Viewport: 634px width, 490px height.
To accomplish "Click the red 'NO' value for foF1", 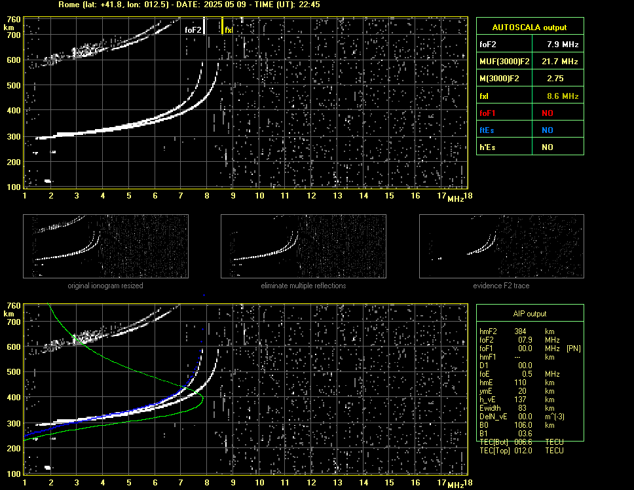I will click(548, 113).
